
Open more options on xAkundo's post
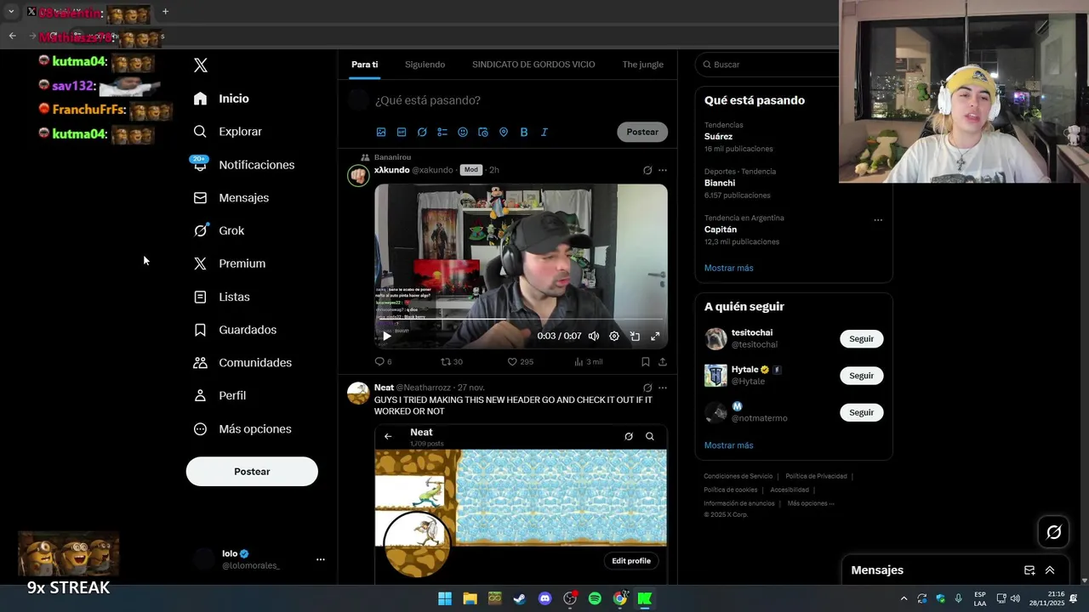pyautogui.click(x=663, y=170)
